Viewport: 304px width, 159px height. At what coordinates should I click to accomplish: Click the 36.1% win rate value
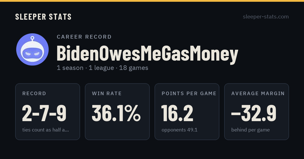tap(116, 113)
